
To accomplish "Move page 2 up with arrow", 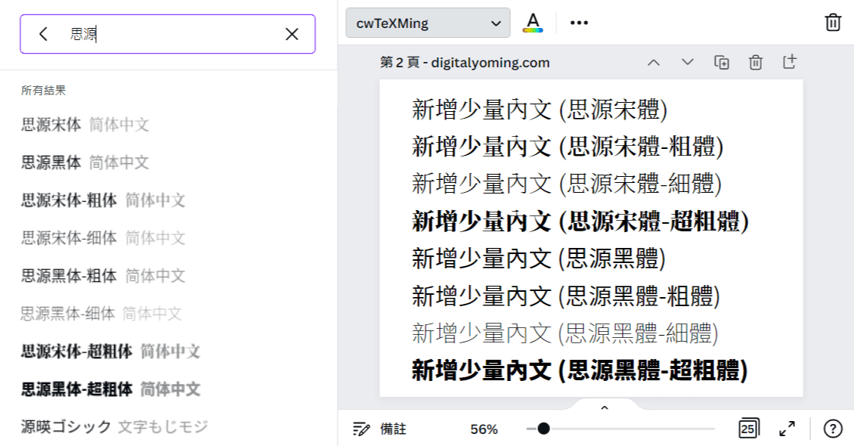I will (654, 62).
